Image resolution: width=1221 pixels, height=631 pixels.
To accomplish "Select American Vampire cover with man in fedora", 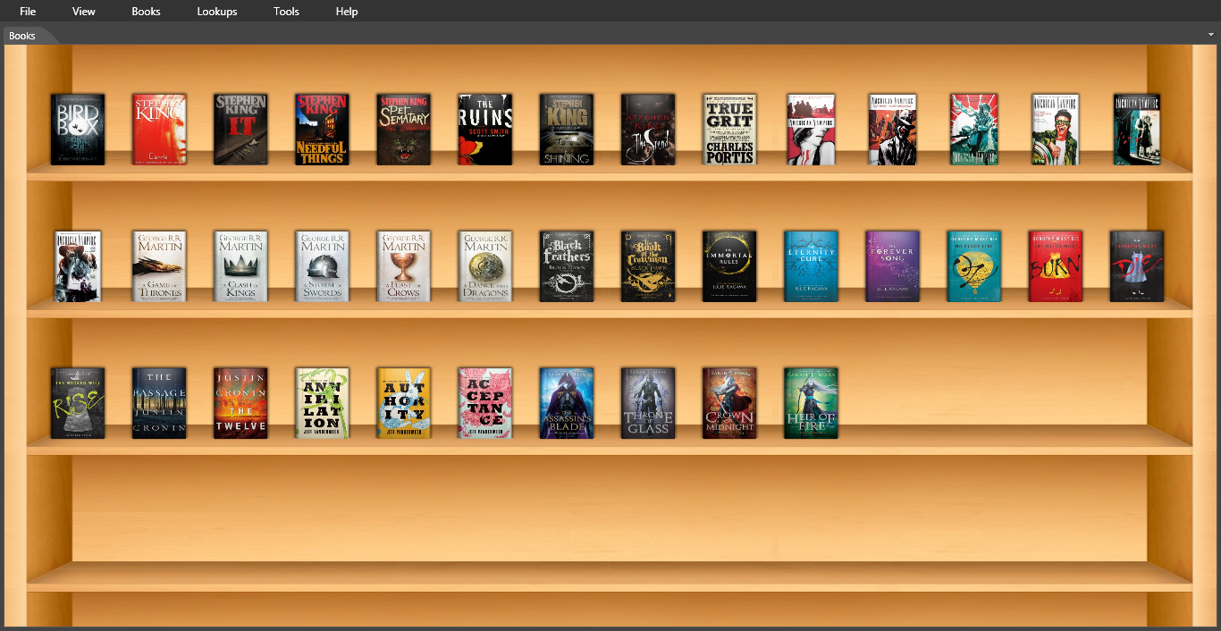I will tap(892, 130).
